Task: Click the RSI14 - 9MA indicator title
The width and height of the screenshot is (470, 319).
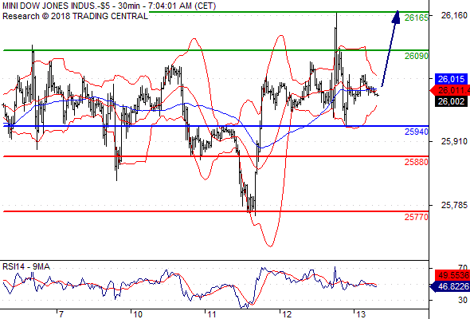Action: [26, 266]
